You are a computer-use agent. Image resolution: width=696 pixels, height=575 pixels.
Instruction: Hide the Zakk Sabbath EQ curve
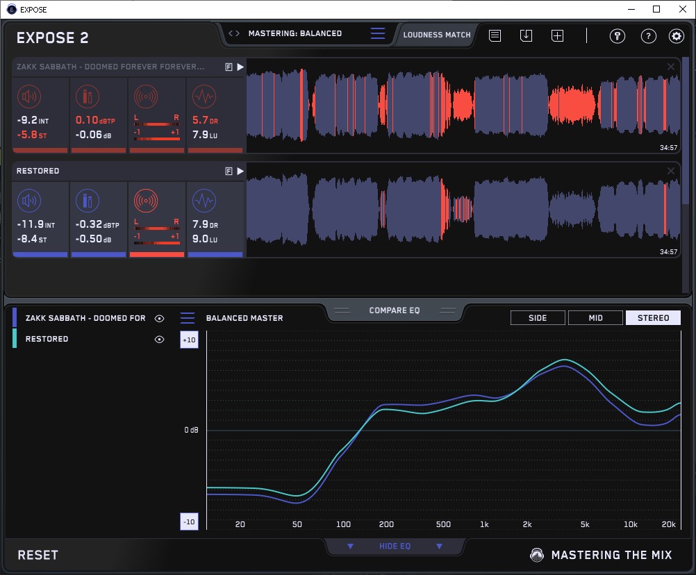(160, 318)
